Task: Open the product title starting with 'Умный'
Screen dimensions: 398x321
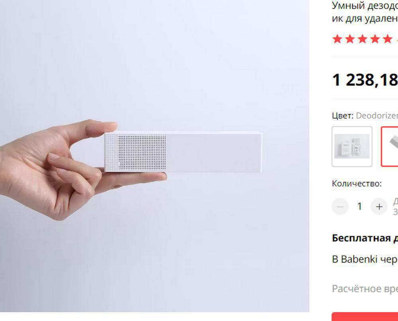Action: 365,12
